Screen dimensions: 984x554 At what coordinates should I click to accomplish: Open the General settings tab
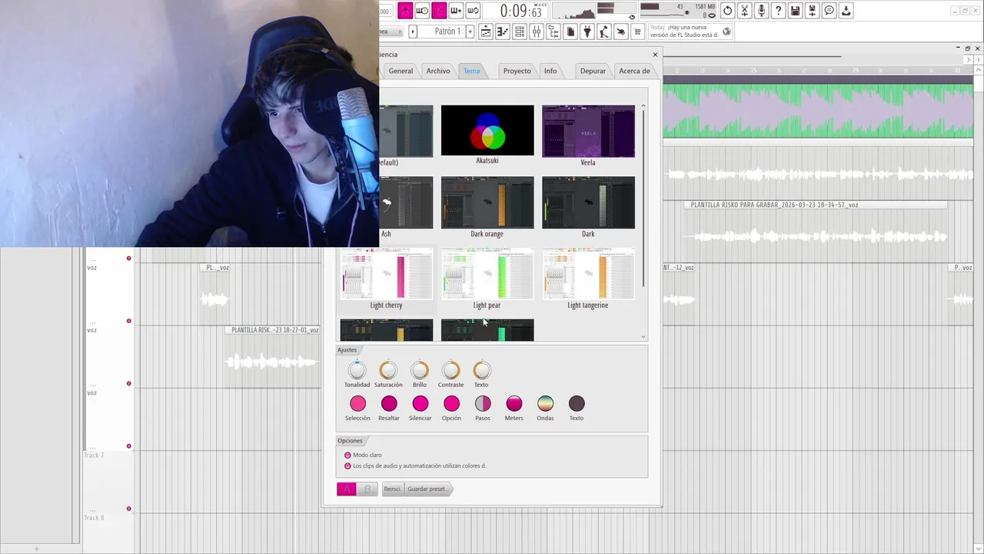click(401, 71)
